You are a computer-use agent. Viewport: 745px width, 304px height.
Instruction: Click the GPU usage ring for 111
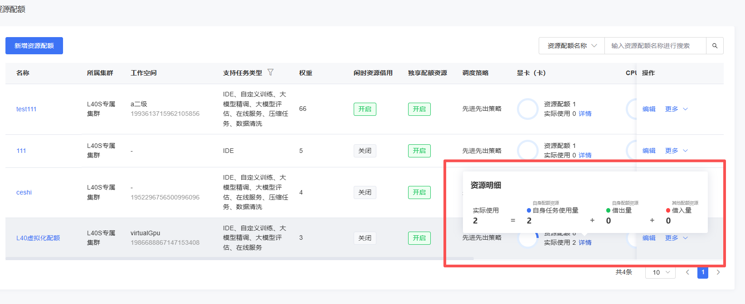pyautogui.click(x=527, y=151)
